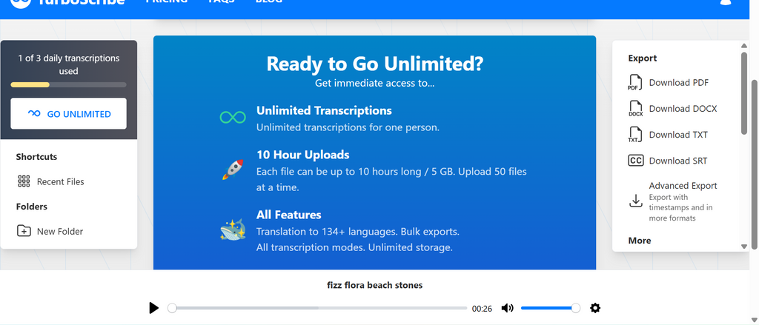
Task: Click the All Features whale icon
Action: pyautogui.click(x=233, y=229)
